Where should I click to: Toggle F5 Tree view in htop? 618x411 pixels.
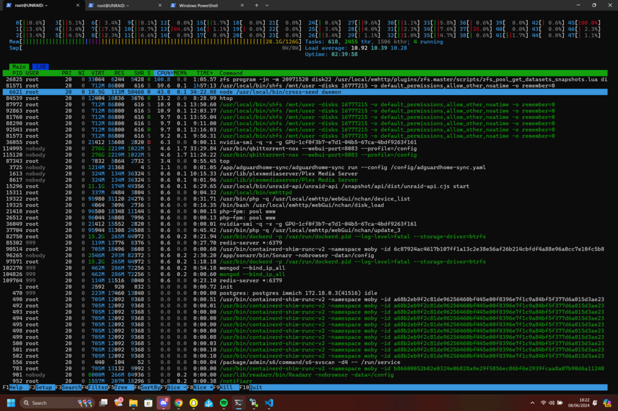[x=121, y=388]
